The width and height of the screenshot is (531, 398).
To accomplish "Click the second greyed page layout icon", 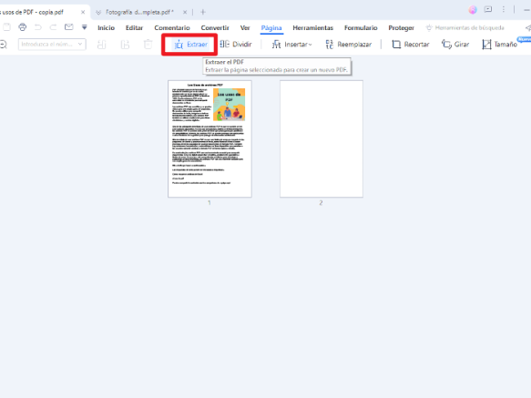I will point(125,45).
